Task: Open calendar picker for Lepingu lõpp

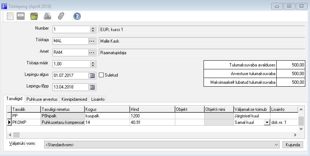Action: tap(92, 87)
